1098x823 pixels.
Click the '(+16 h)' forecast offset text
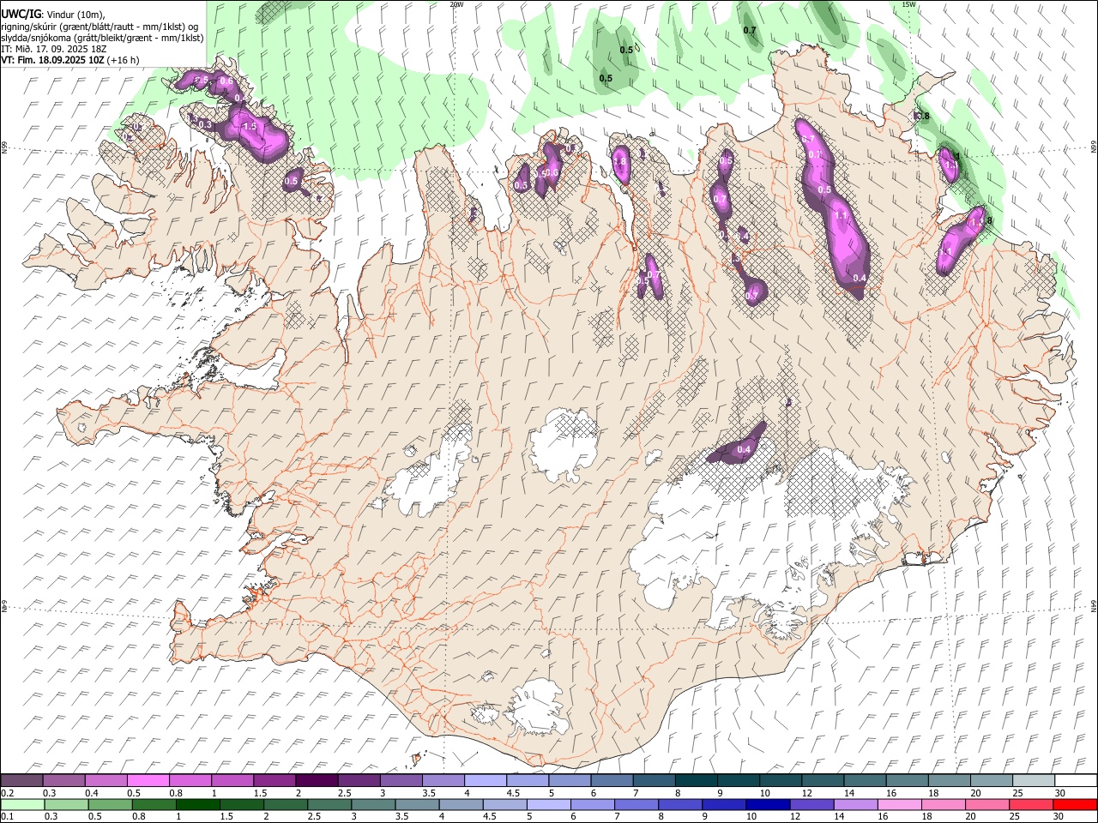point(124,60)
